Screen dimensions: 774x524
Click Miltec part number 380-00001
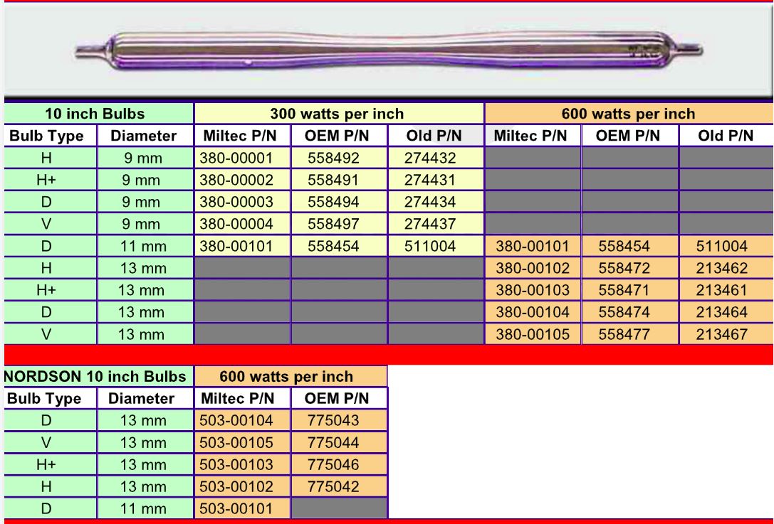pyautogui.click(x=241, y=154)
